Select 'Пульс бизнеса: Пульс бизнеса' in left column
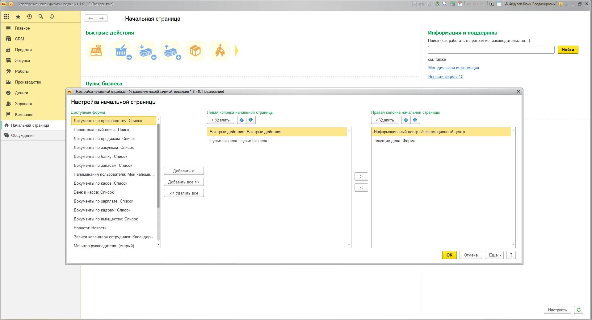 (277, 141)
